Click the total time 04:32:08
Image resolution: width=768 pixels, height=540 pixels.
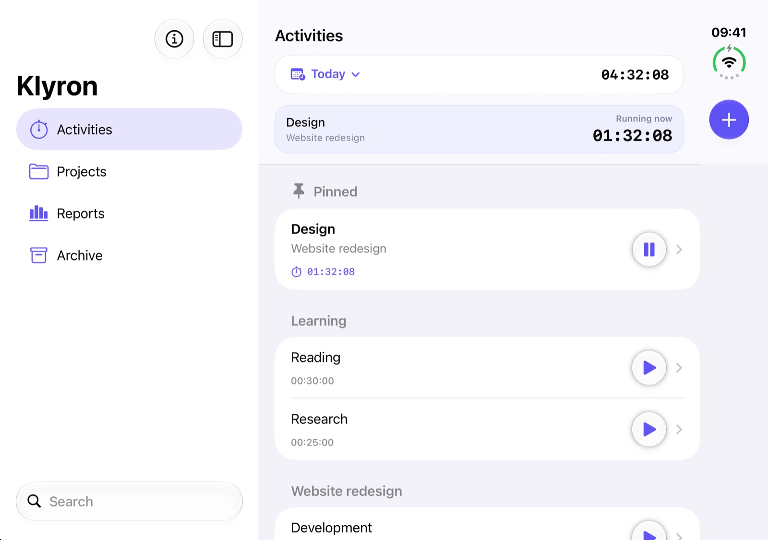point(635,74)
